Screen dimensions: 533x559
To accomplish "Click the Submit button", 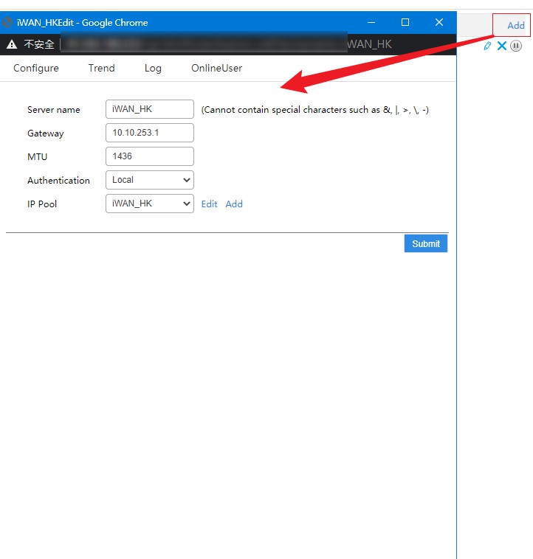I will [426, 243].
